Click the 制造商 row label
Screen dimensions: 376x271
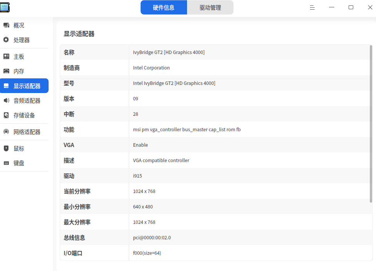(x=71, y=68)
